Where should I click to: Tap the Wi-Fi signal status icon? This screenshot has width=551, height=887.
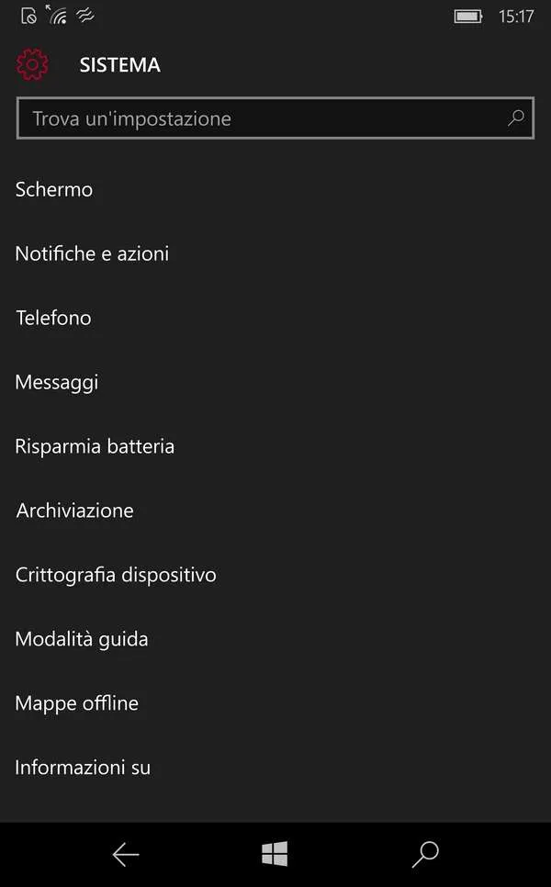(57, 15)
